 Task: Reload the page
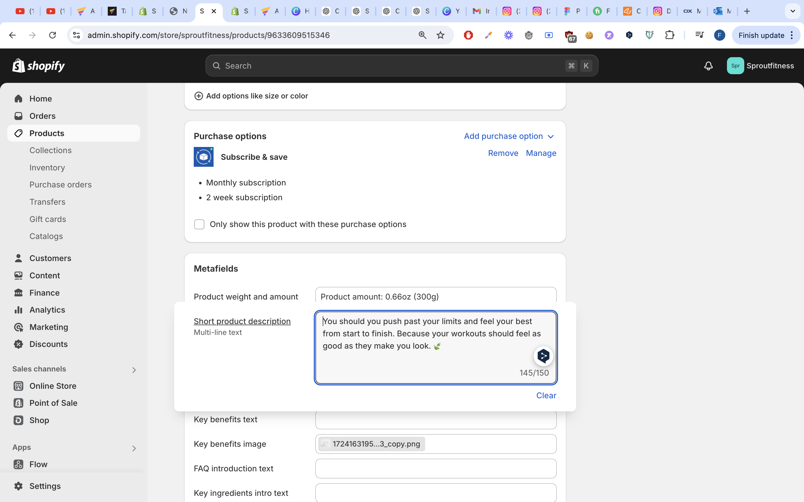coord(52,35)
